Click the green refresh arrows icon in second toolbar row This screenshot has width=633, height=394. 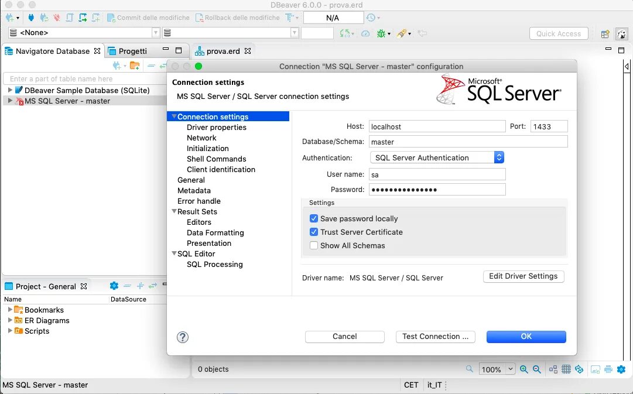[x=344, y=33]
